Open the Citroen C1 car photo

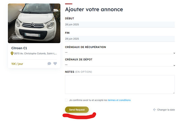tap(34, 23)
